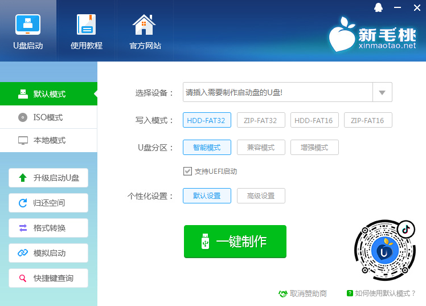426x306 pixels.
Task: Select HDD-FAT32 write mode
Action: (x=206, y=120)
